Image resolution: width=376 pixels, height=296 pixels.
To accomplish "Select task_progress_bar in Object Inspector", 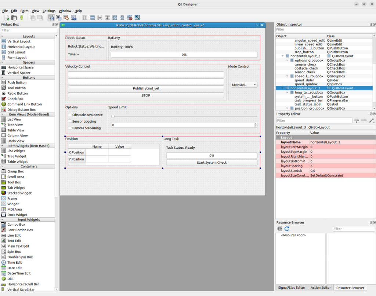I will coord(308,100).
